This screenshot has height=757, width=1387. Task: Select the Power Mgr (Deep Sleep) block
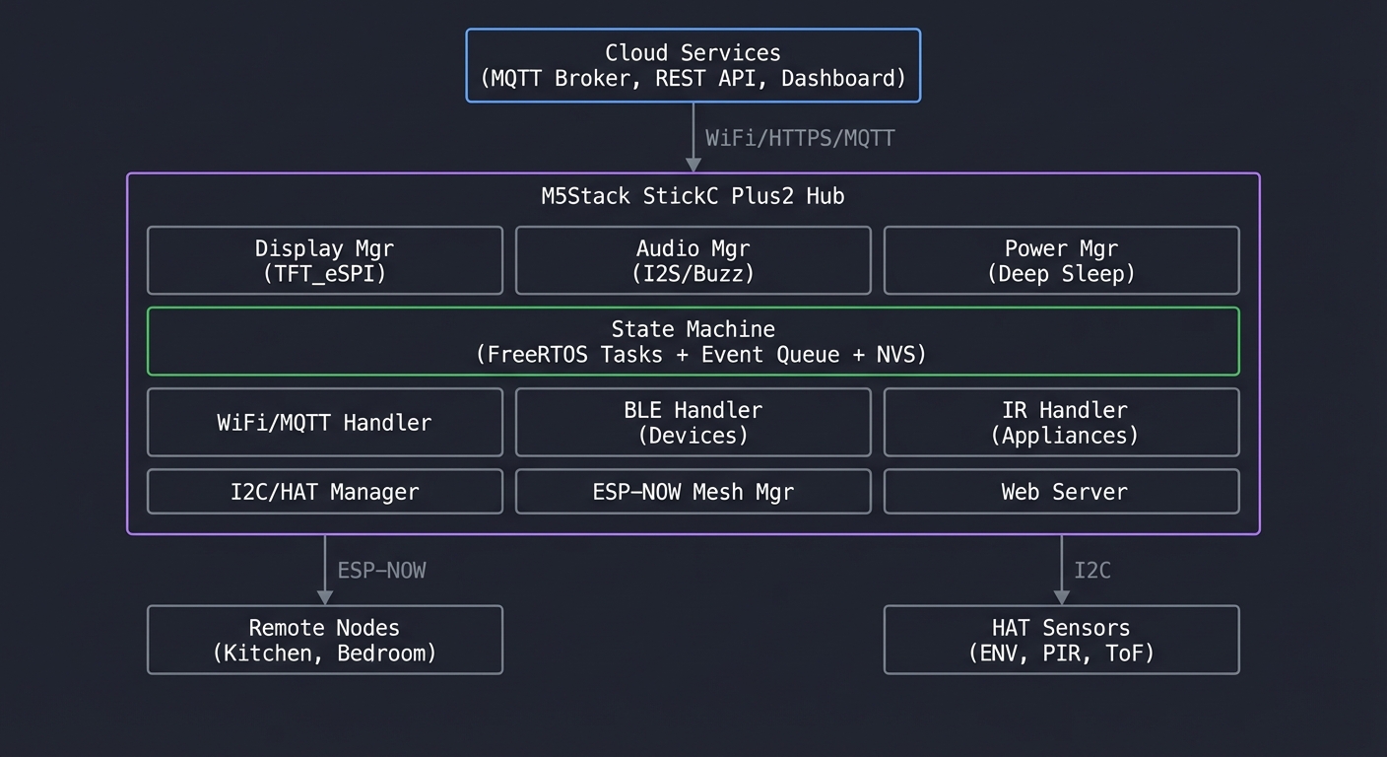(x=1061, y=260)
